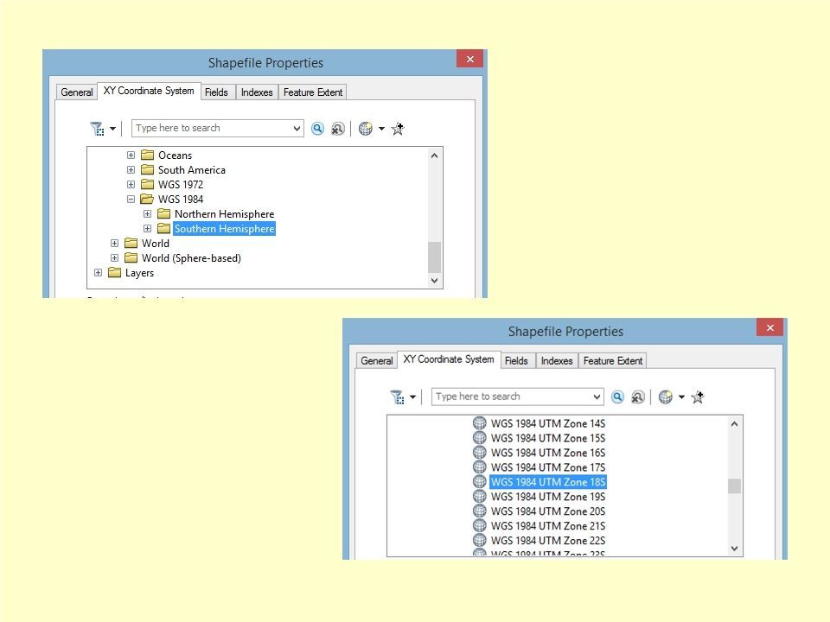
Task: Close the lower Shapefile Properties dialog
Action: coord(770,327)
